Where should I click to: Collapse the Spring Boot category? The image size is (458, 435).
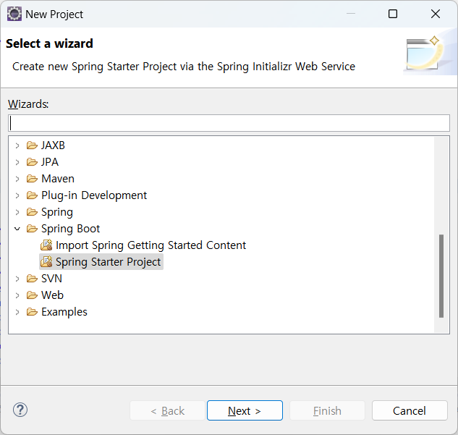tap(17, 229)
